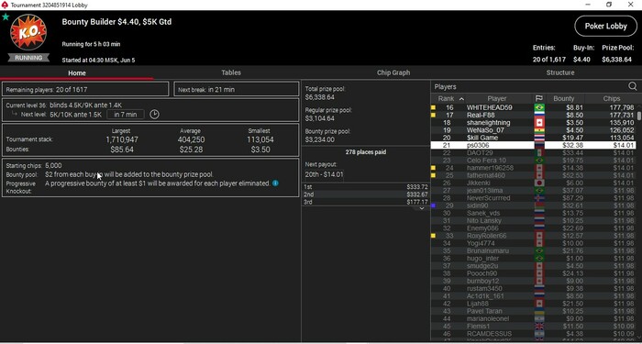Click the Brazil flag for hugo_inter
The image size is (642, 344).
tap(539, 259)
